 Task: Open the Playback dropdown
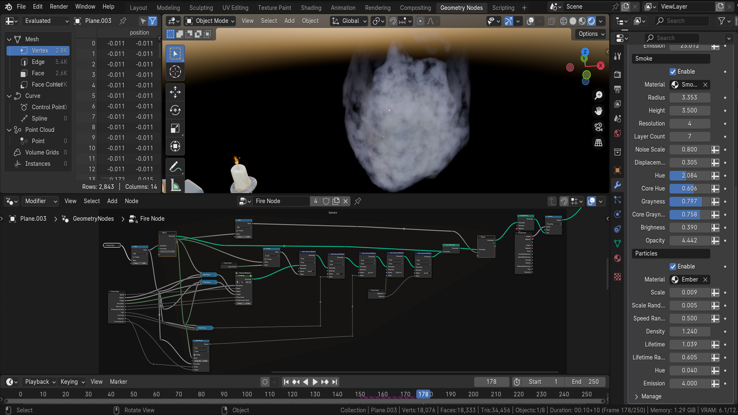[x=40, y=382]
